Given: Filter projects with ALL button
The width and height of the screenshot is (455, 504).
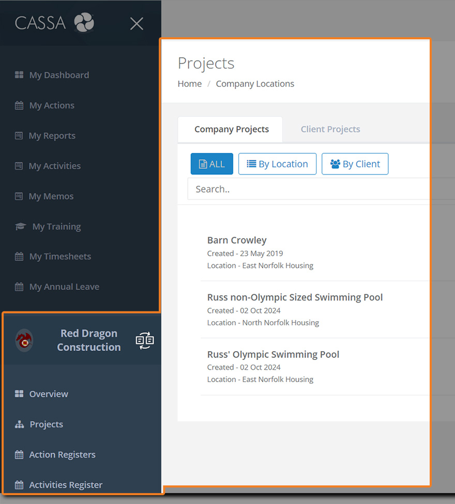Looking at the screenshot, I should (212, 164).
